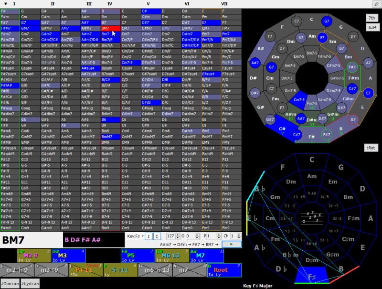
Task: Select the D#m6 cell in the chord grid
Action: point(191,131)
